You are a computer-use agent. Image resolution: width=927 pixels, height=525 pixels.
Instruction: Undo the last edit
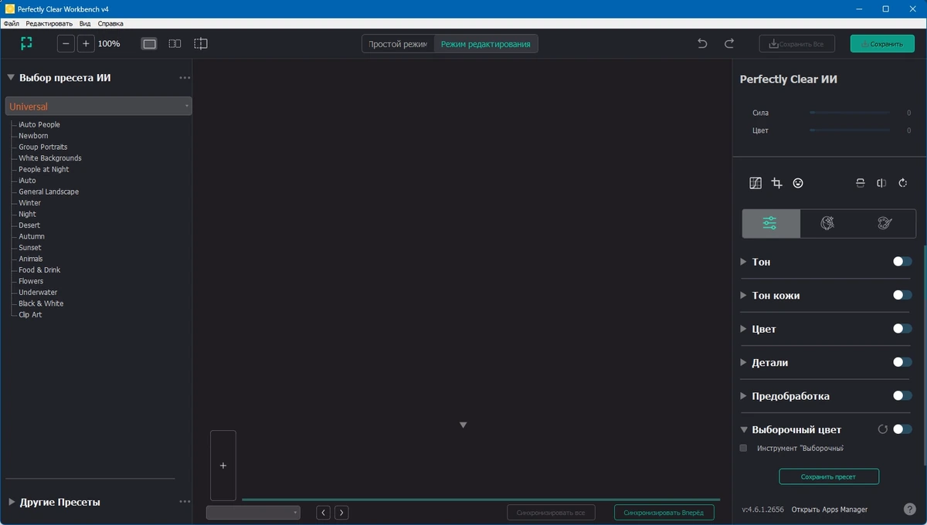point(702,44)
